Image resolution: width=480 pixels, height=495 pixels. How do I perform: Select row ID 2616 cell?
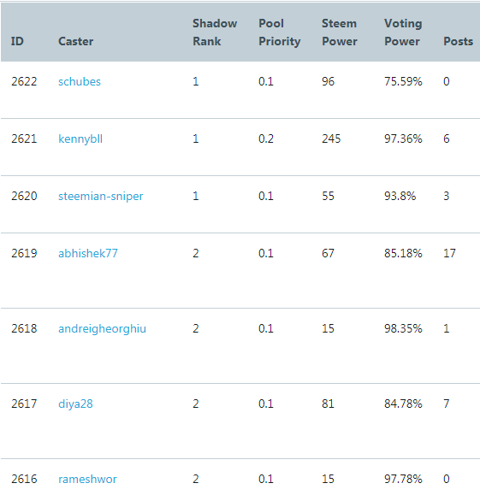tap(24, 480)
